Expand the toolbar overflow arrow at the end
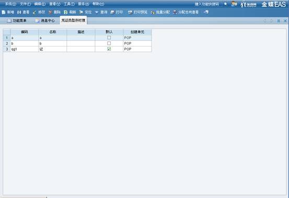289x198 pixels. coord(206,12)
